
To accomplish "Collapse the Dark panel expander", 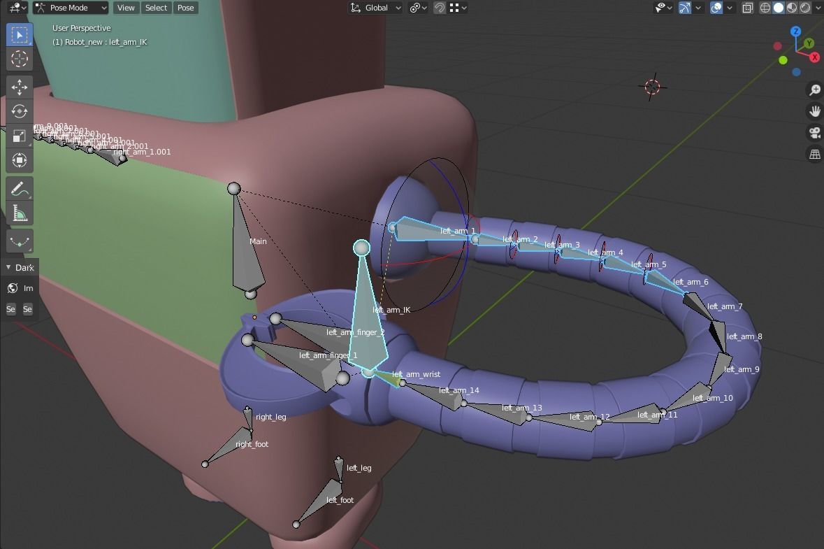I will 8,268.
